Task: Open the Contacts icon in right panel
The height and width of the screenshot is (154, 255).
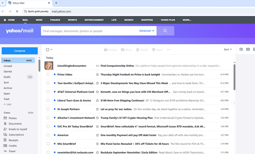Action: pos(241,49)
